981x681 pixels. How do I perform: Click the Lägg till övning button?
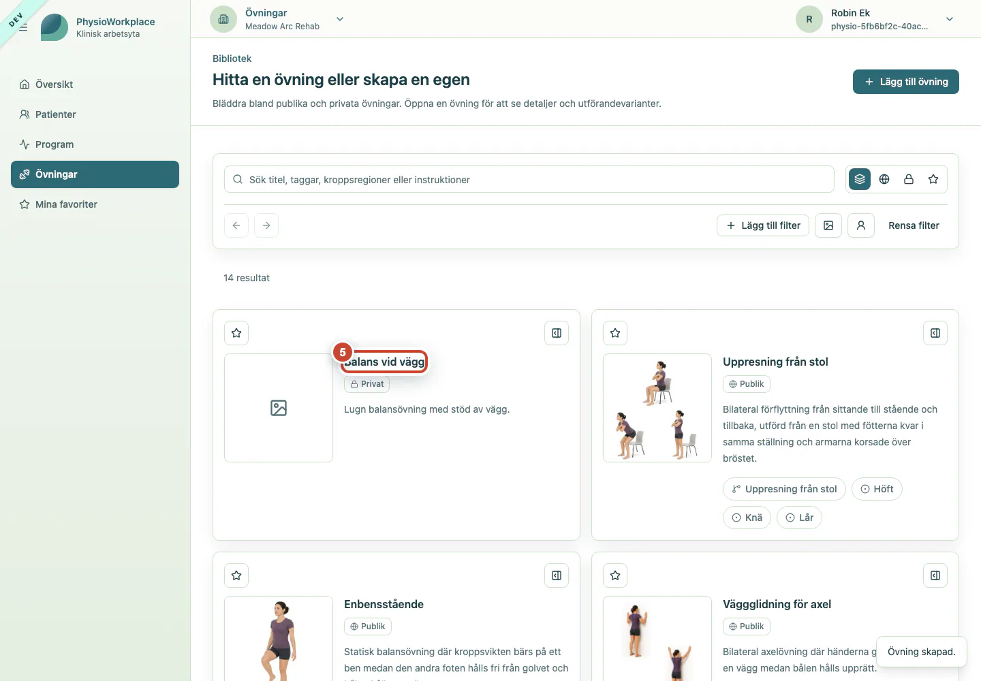906,82
